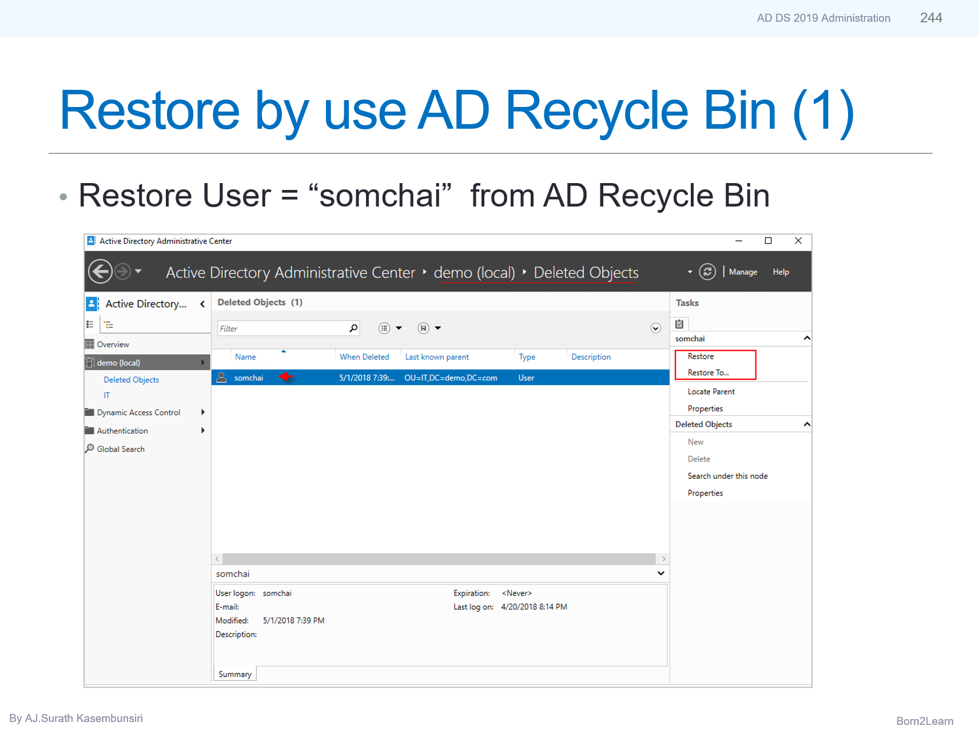Expand the demo (local) node arrow
This screenshot has height=734, width=979.
click(204, 362)
